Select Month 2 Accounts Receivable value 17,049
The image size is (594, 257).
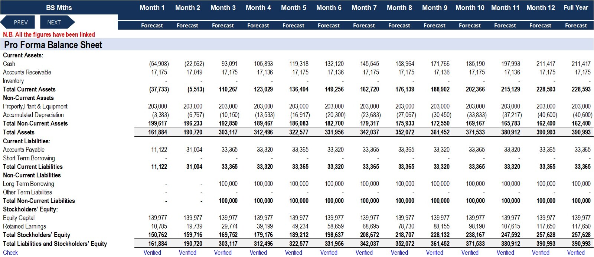point(194,72)
